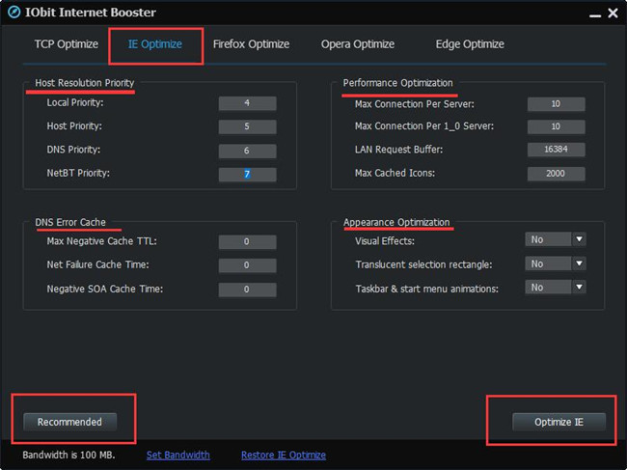Switch to the Edge Optimize tab

click(x=470, y=44)
